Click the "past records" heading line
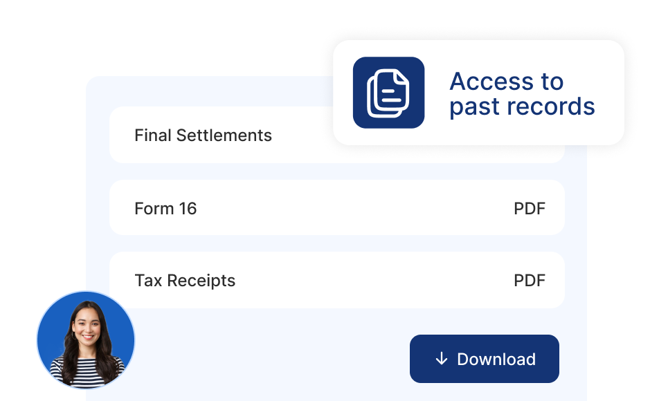The height and width of the screenshot is (401, 659). [522, 106]
